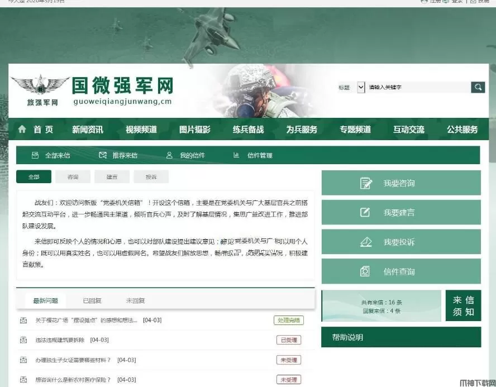Click 未受理 badge on 独生子女证 row

289,360
